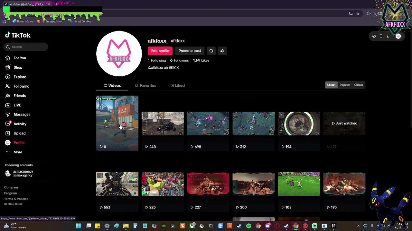Click the afkfoxx profile avatar

(x=119, y=54)
